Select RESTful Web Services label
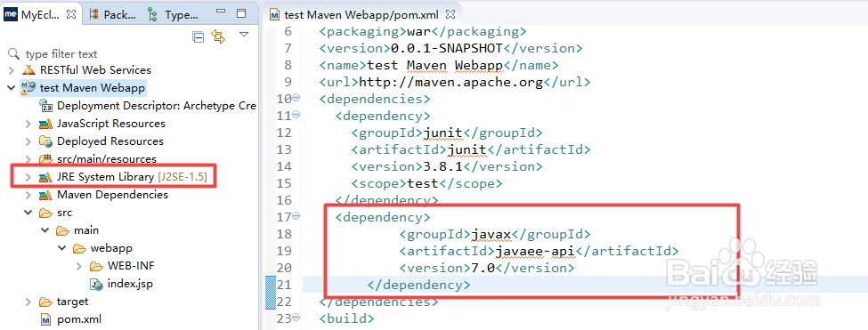Screen dimensions: 868x330 point(95,70)
